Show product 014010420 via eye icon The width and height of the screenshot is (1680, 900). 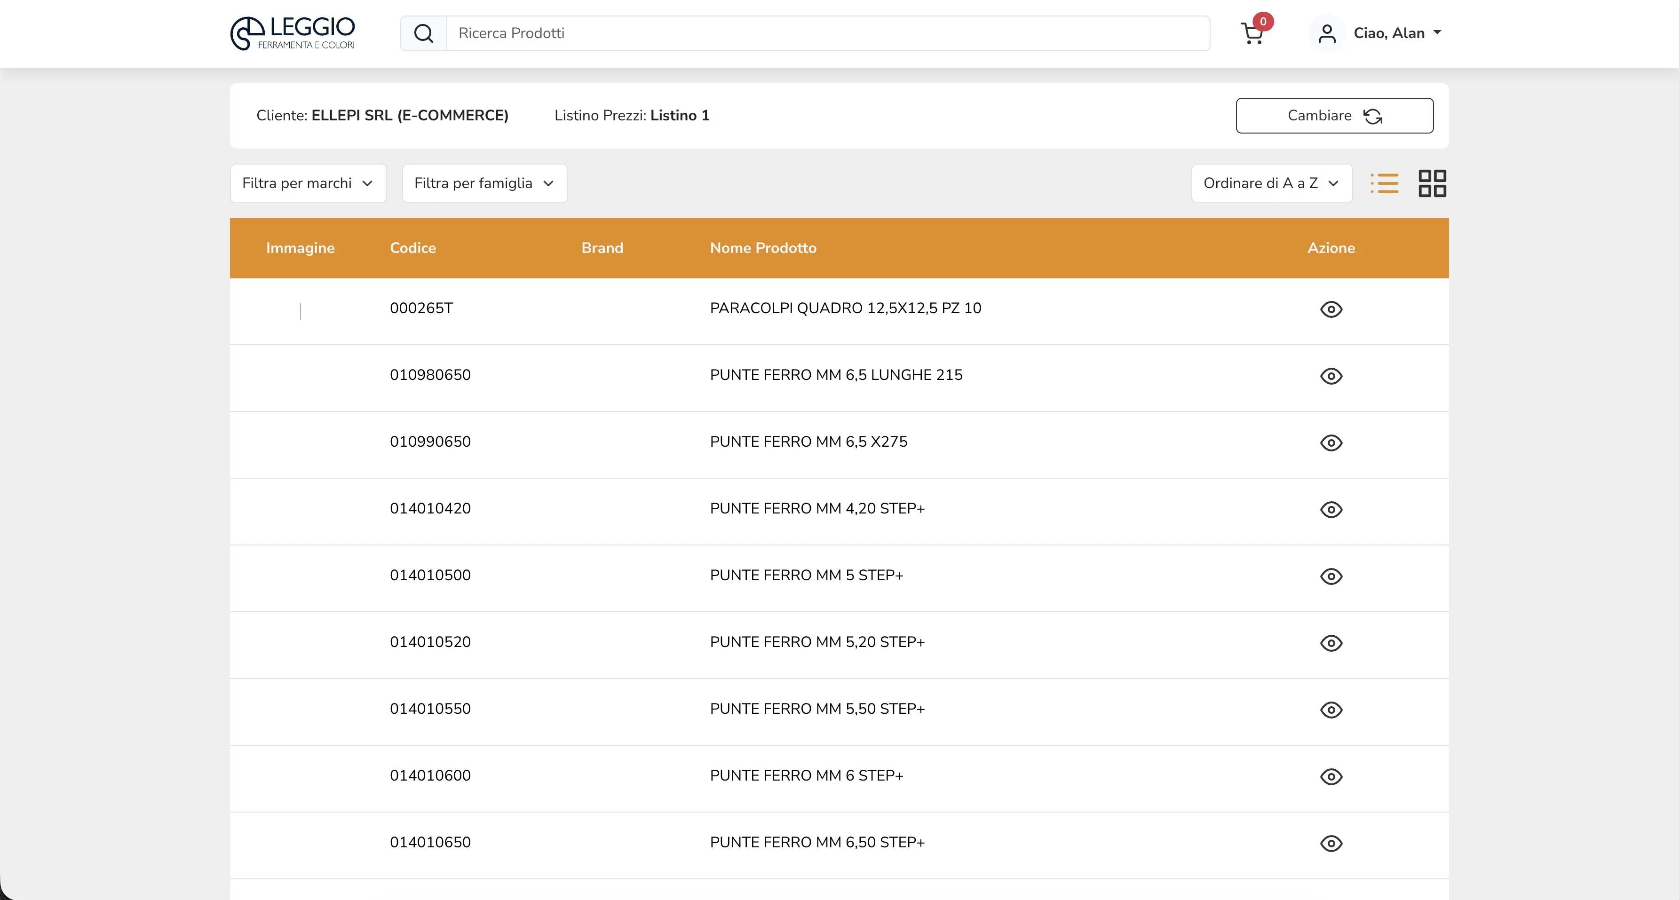tap(1331, 509)
